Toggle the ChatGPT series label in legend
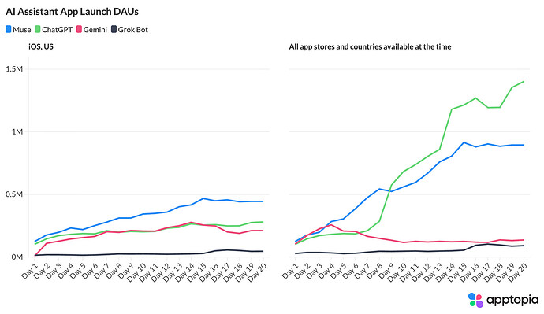Image resolution: width=544 pixels, height=314 pixels. pos(57,30)
